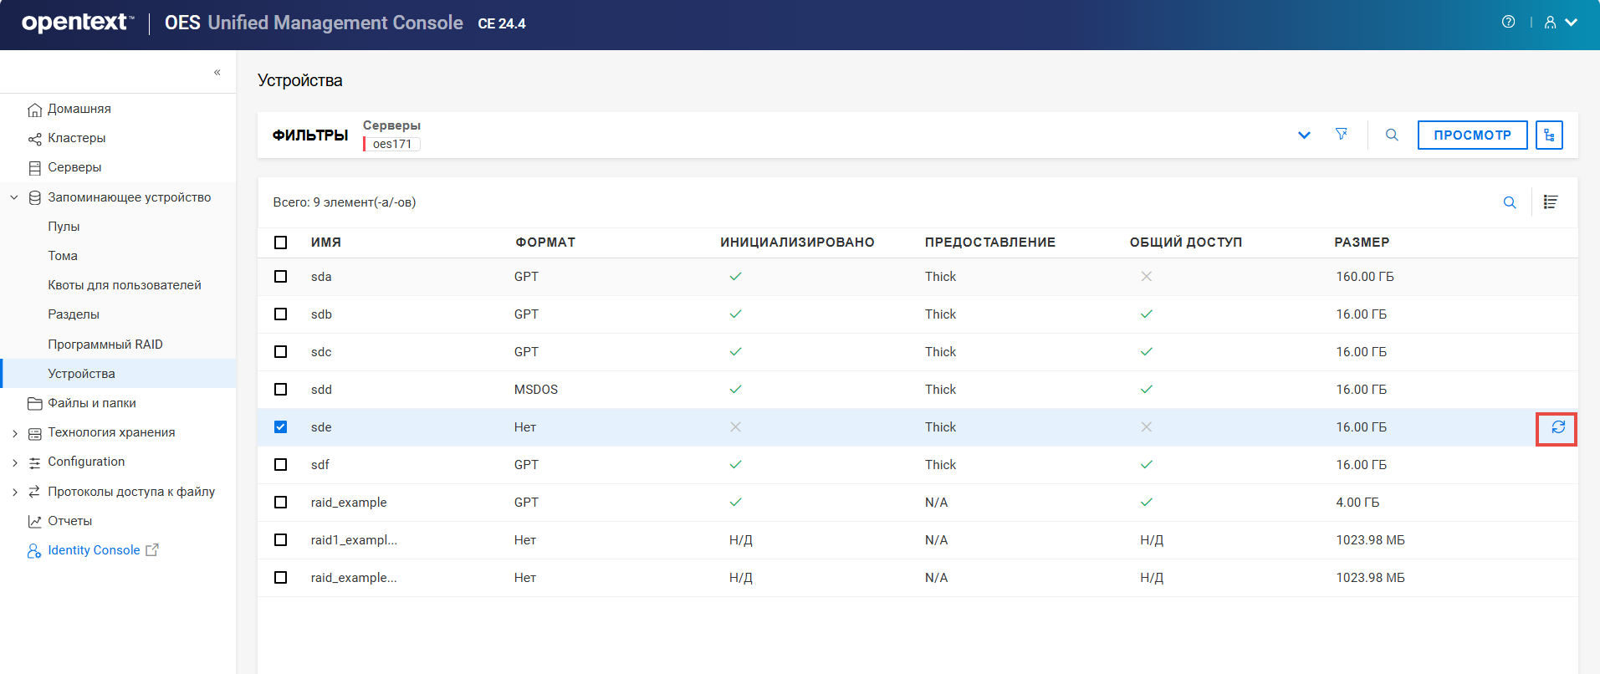Open the user account dropdown menu
Image resolution: width=1600 pixels, height=674 pixels.
[1561, 23]
